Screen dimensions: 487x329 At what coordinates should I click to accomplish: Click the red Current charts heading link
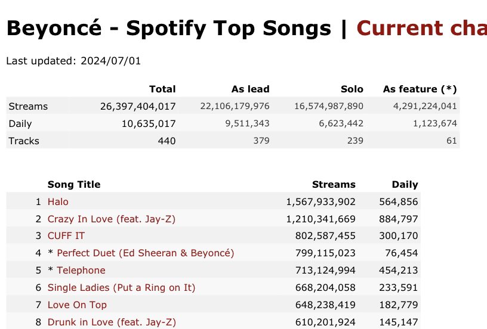422,28
